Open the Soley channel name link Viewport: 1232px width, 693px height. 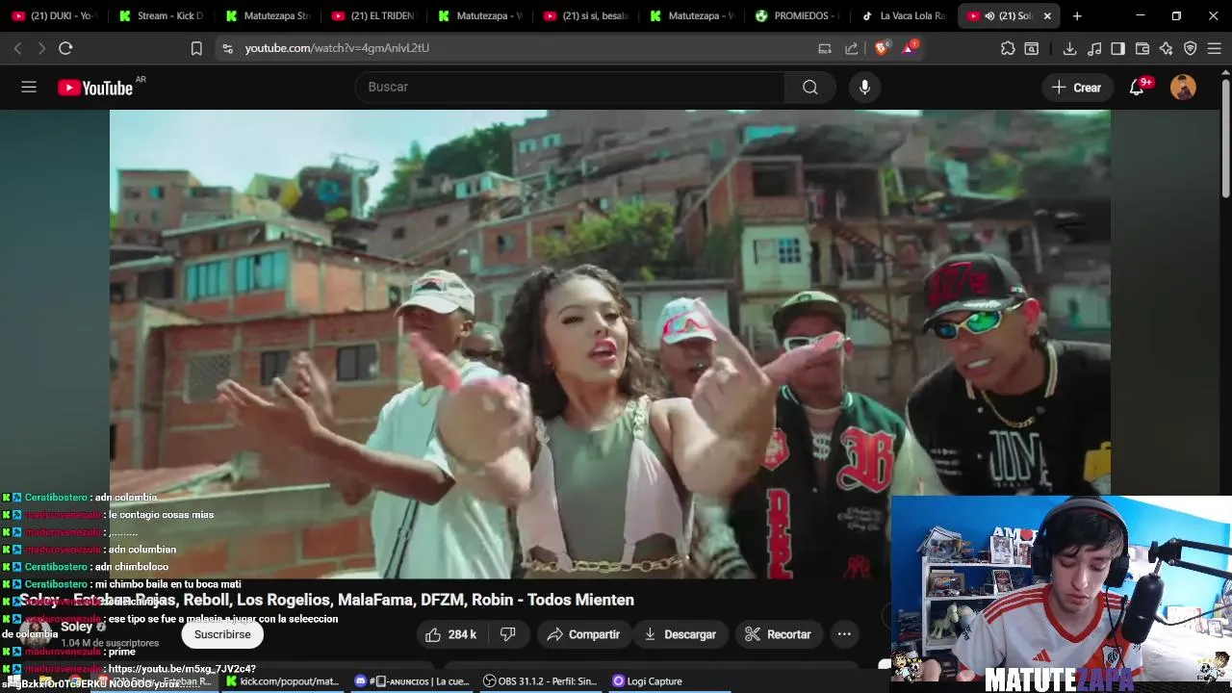(77, 627)
